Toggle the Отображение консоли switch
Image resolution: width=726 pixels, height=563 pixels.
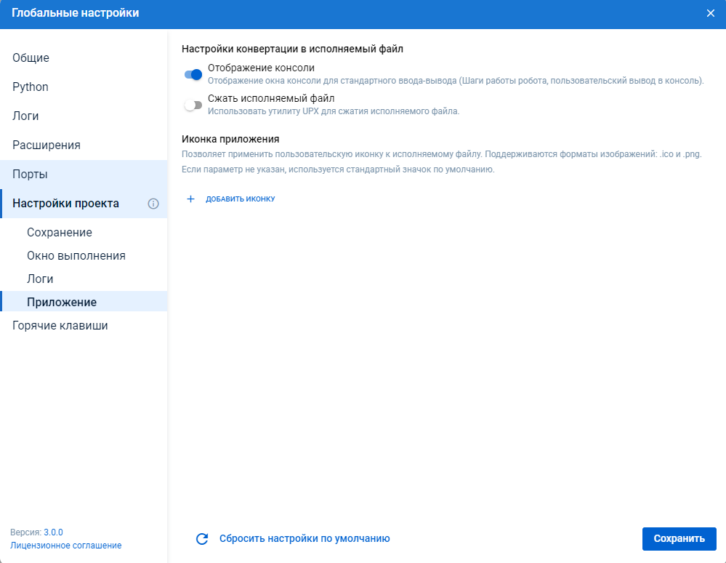pyautogui.click(x=193, y=74)
